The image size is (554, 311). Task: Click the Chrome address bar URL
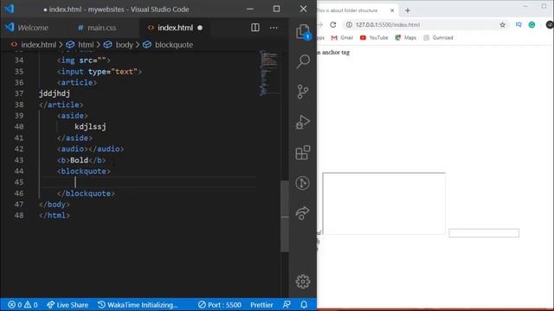coord(388,25)
